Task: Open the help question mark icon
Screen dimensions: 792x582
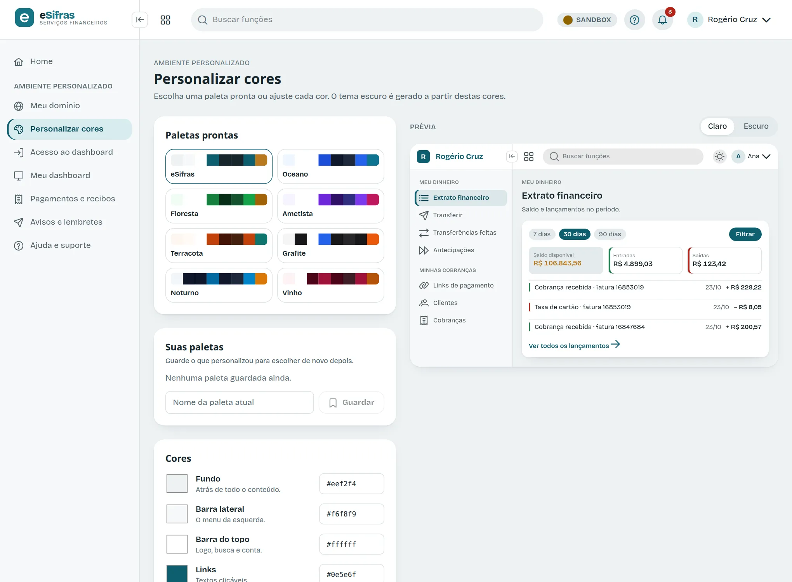Action: 634,20
